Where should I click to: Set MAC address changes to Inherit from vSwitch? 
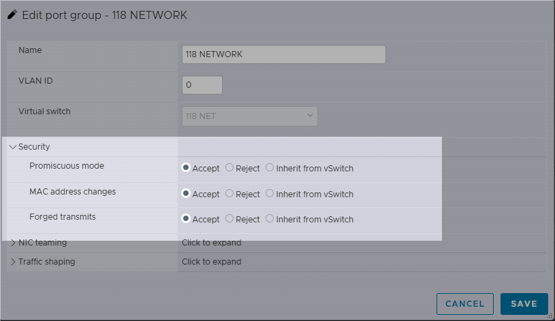(x=270, y=193)
